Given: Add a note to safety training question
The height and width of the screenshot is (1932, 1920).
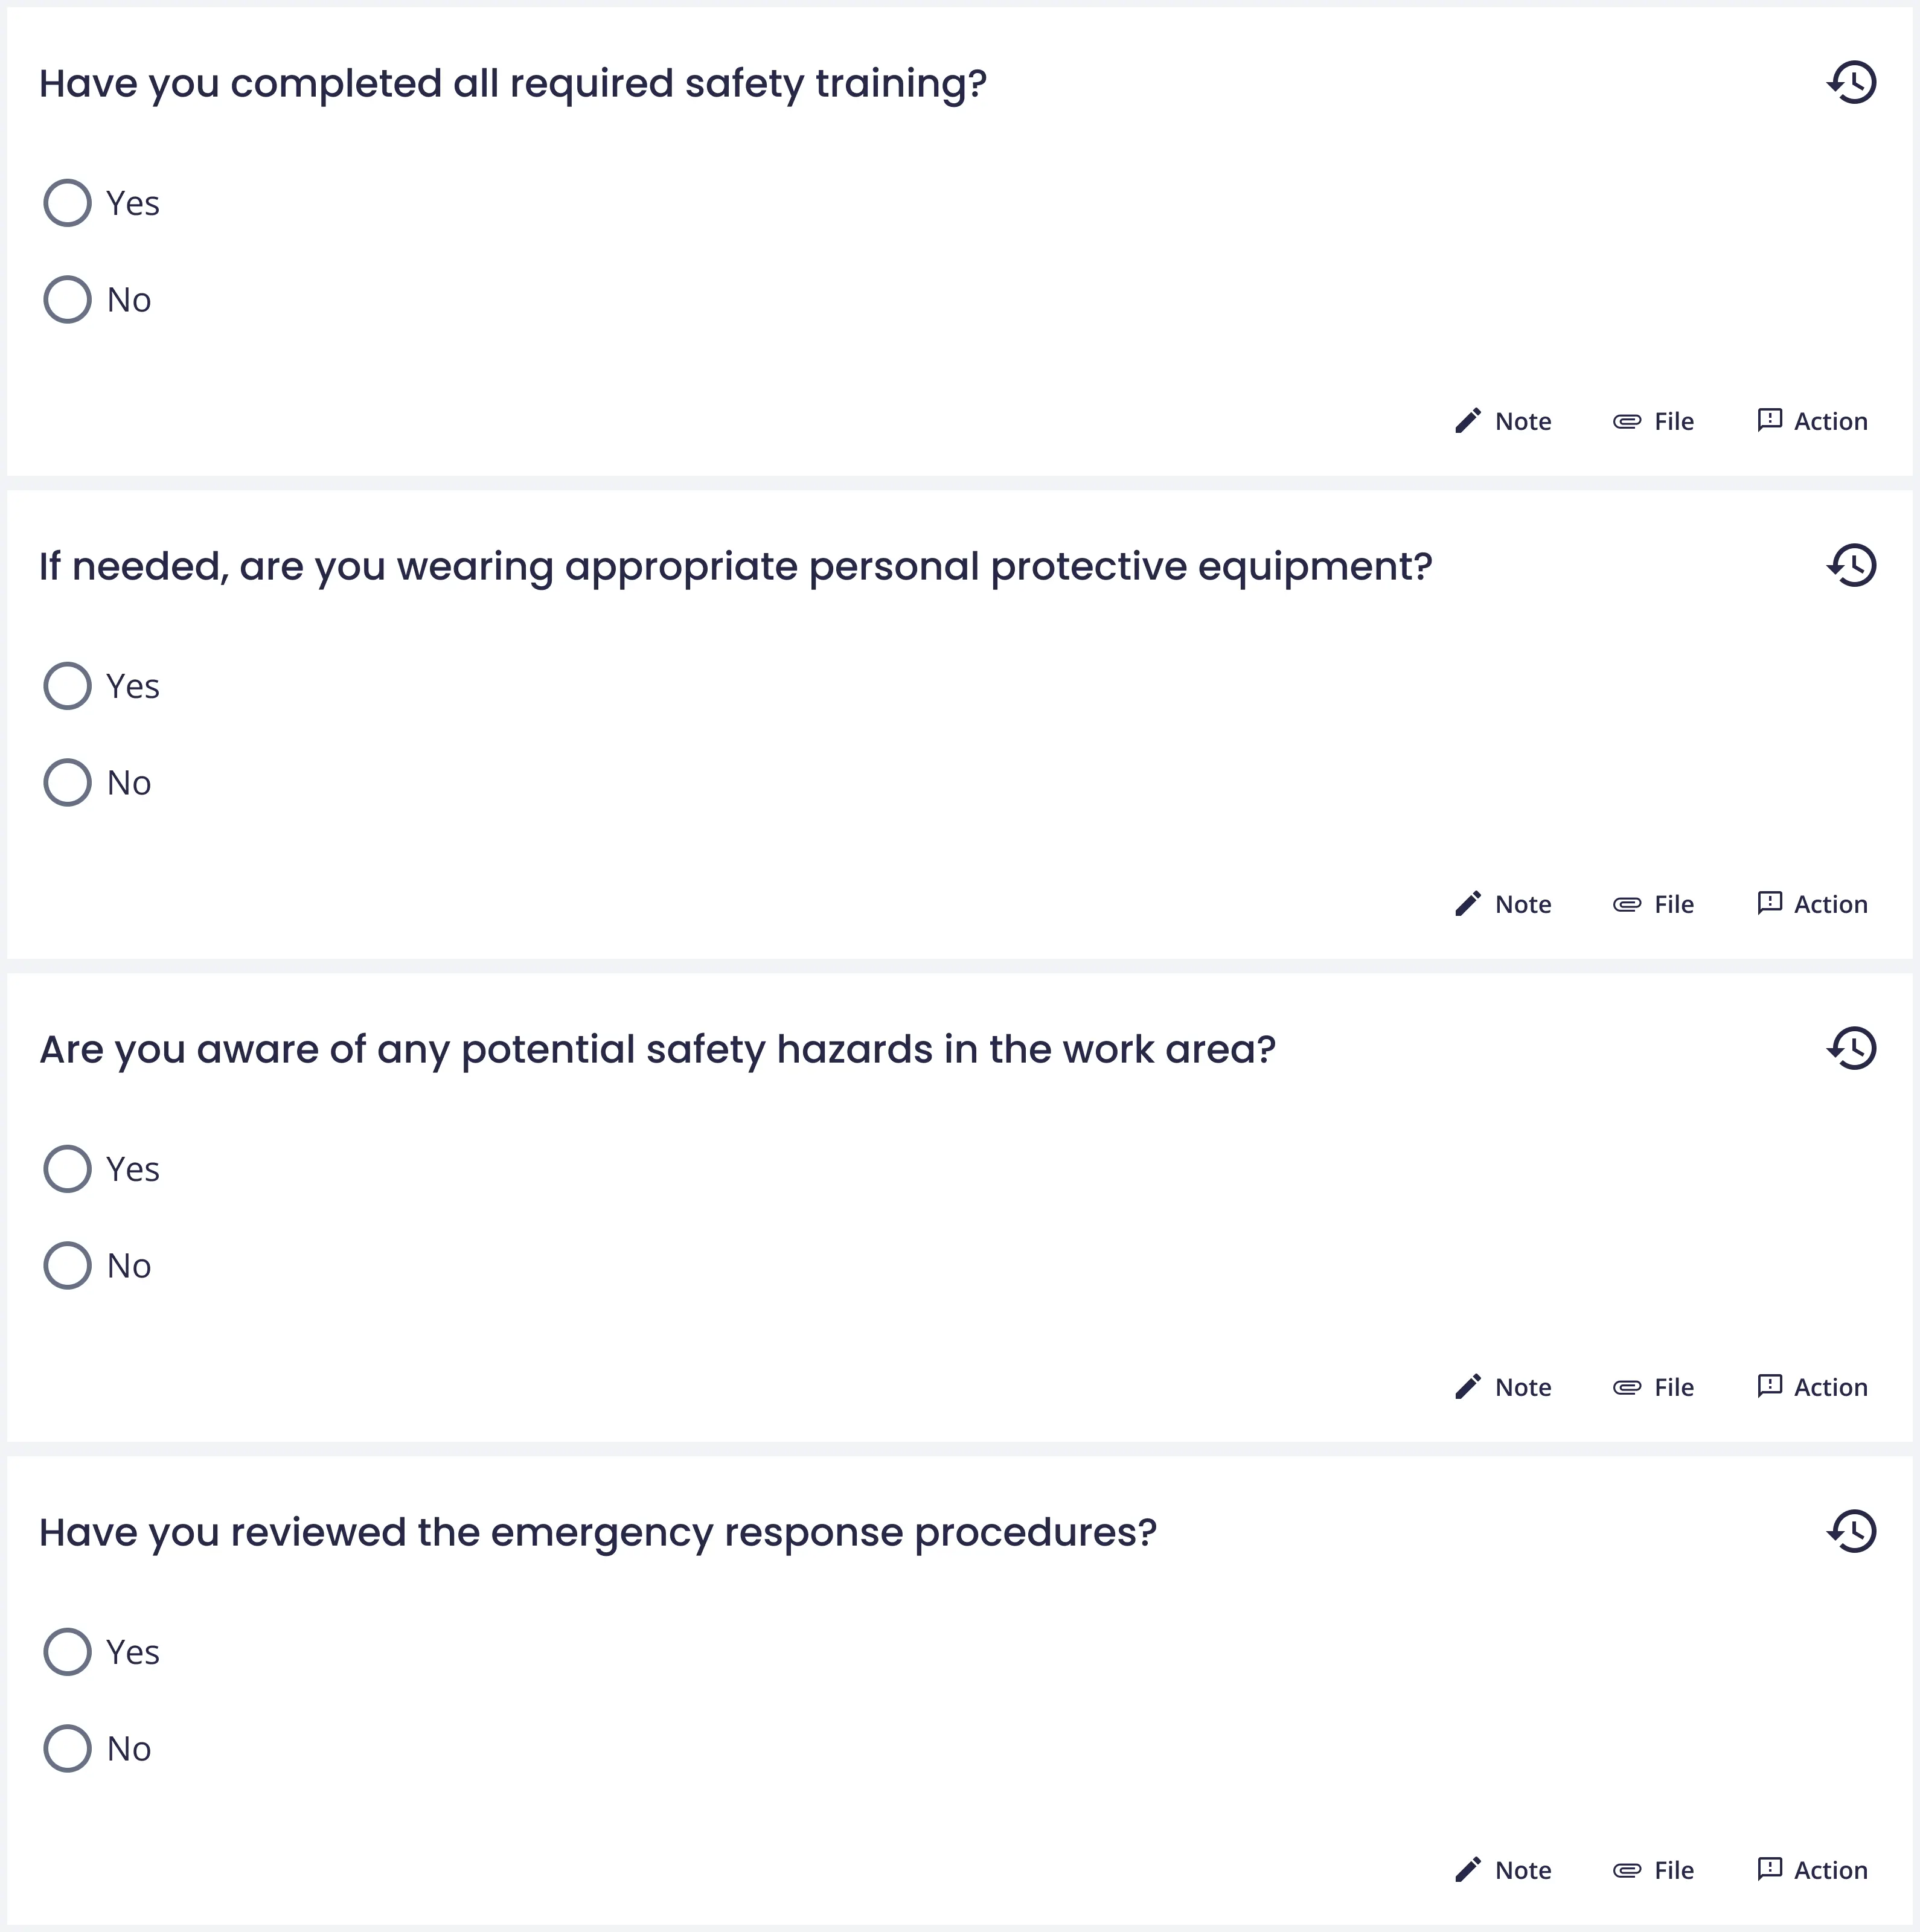Looking at the screenshot, I should (x=1503, y=421).
